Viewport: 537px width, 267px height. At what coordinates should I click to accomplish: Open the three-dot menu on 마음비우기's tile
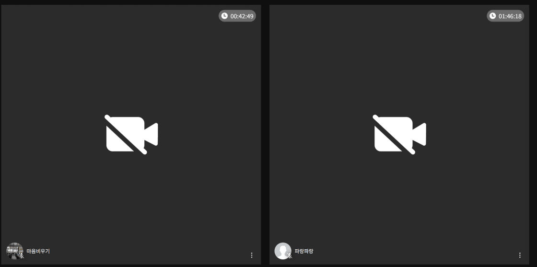coord(252,255)
